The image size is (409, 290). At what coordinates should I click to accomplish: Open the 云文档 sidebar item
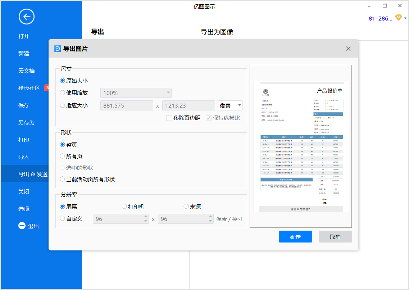tap(26, 71)
